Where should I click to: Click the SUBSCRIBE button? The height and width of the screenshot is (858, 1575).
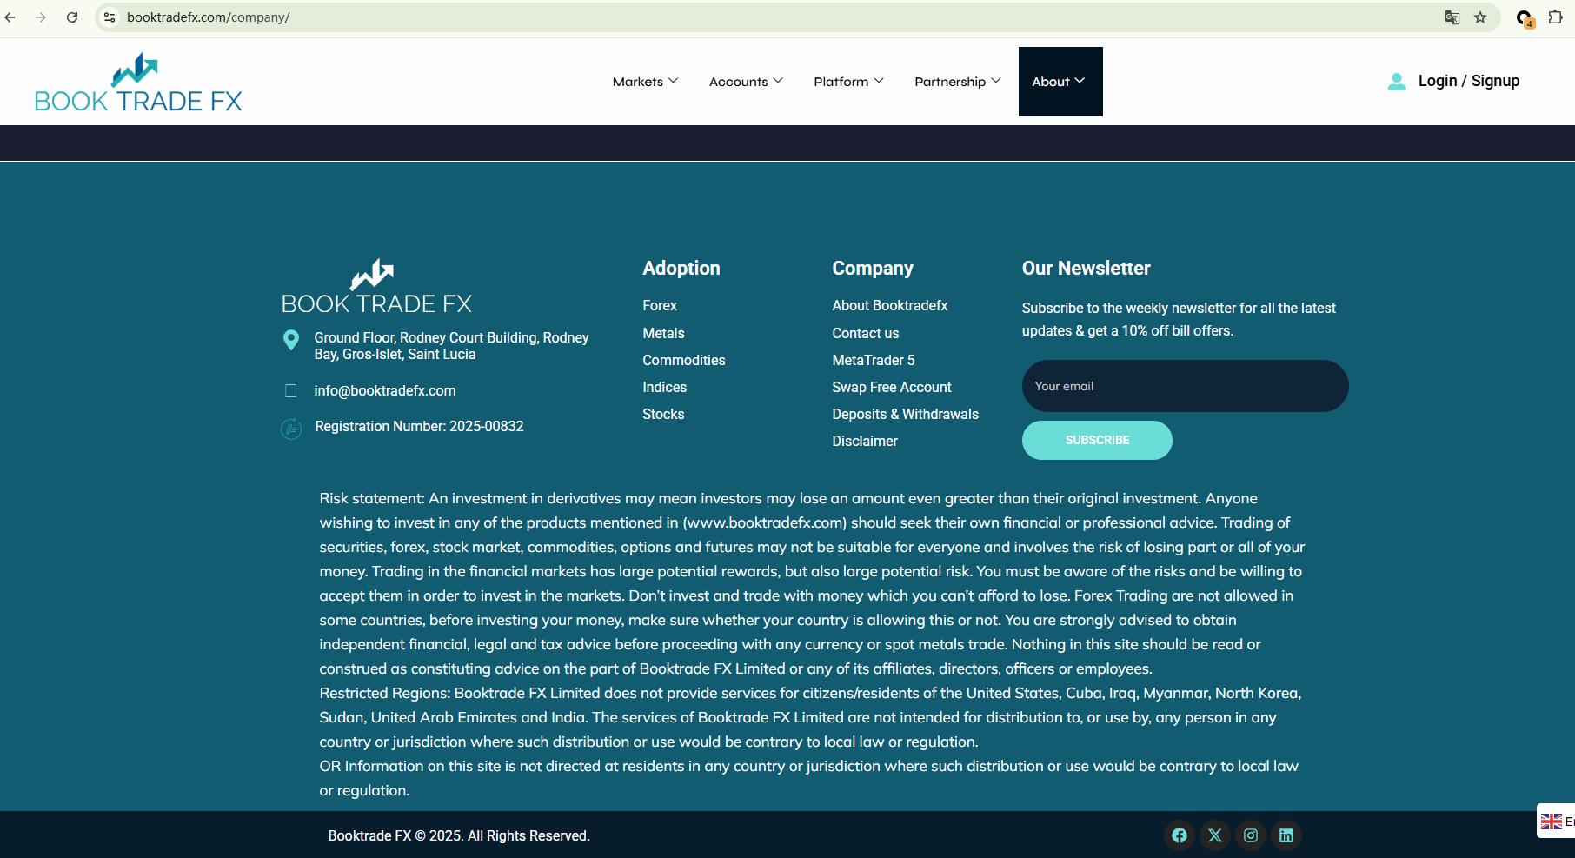pyautogui.click(x=1097, y=441)
